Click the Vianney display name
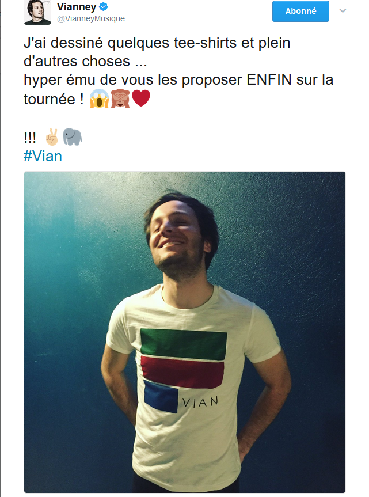The image size is (369, 497). click(x=77, y=7)
